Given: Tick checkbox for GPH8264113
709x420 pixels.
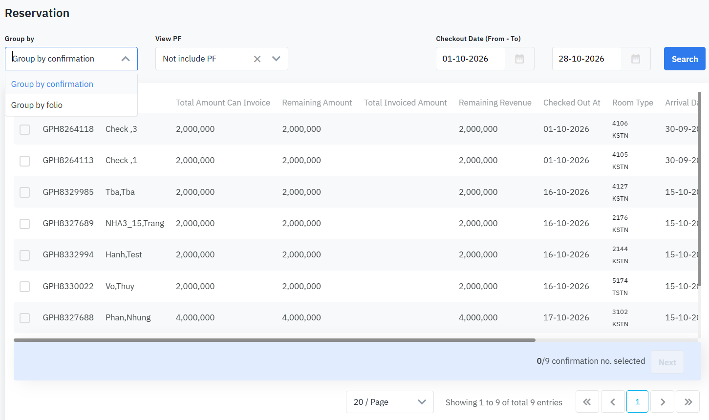Looking at the screenshot, I should click(x=24, y=161).
